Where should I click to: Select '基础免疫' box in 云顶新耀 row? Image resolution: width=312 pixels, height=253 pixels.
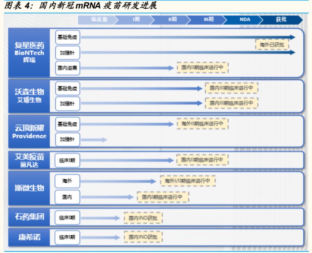[68, 124]
